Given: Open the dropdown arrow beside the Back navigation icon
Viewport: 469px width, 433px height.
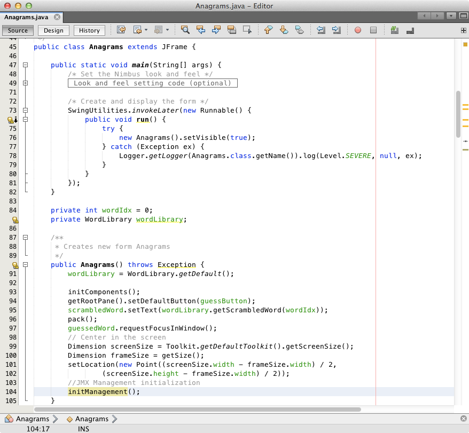Looking at the screenshot, I should click(146, 30).
